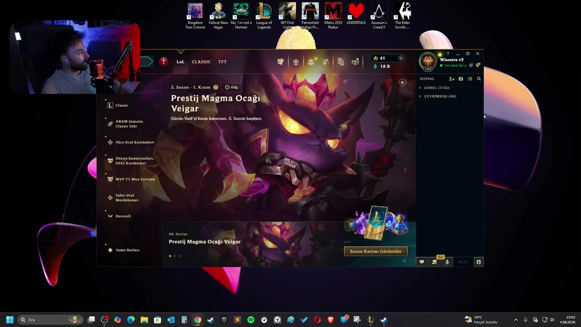
Task: Open the missions icon with badge 52
Action: pos(435,262)
